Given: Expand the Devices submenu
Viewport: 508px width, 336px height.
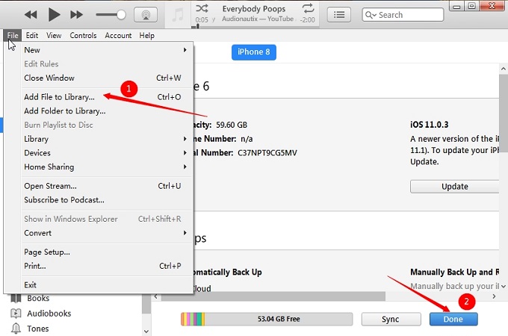Looking at the screenshot, I should 105,153.
